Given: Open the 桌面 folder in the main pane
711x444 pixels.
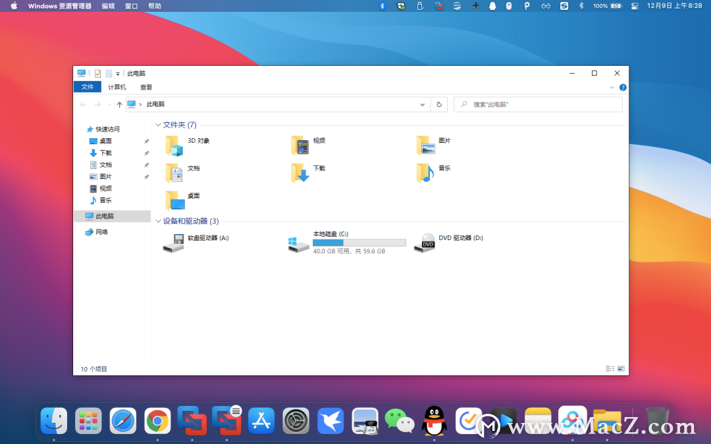Looking at the screenshot, I should (x=174, y=201).
